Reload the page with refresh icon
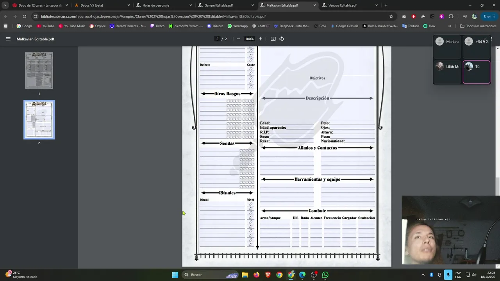Screen dimensions: 500x281 (x=24, y=16)
